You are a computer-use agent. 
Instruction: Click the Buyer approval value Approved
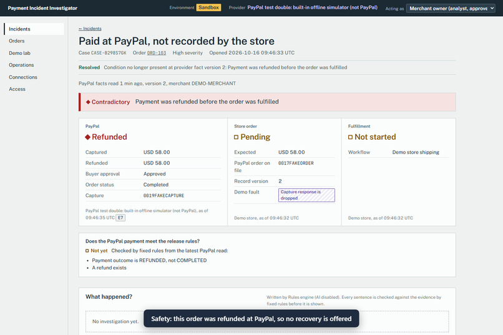point(154,174)
